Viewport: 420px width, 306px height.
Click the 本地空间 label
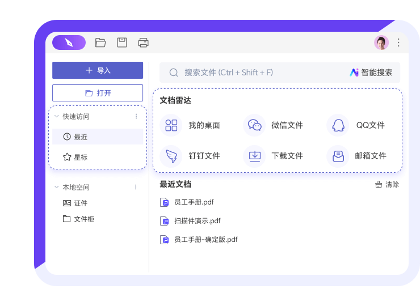pos(76,187)
